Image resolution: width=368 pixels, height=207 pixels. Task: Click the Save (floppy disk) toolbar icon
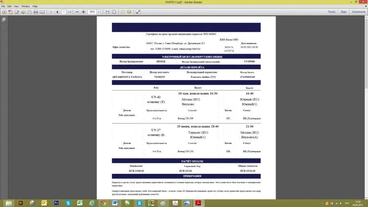[29, 12]
